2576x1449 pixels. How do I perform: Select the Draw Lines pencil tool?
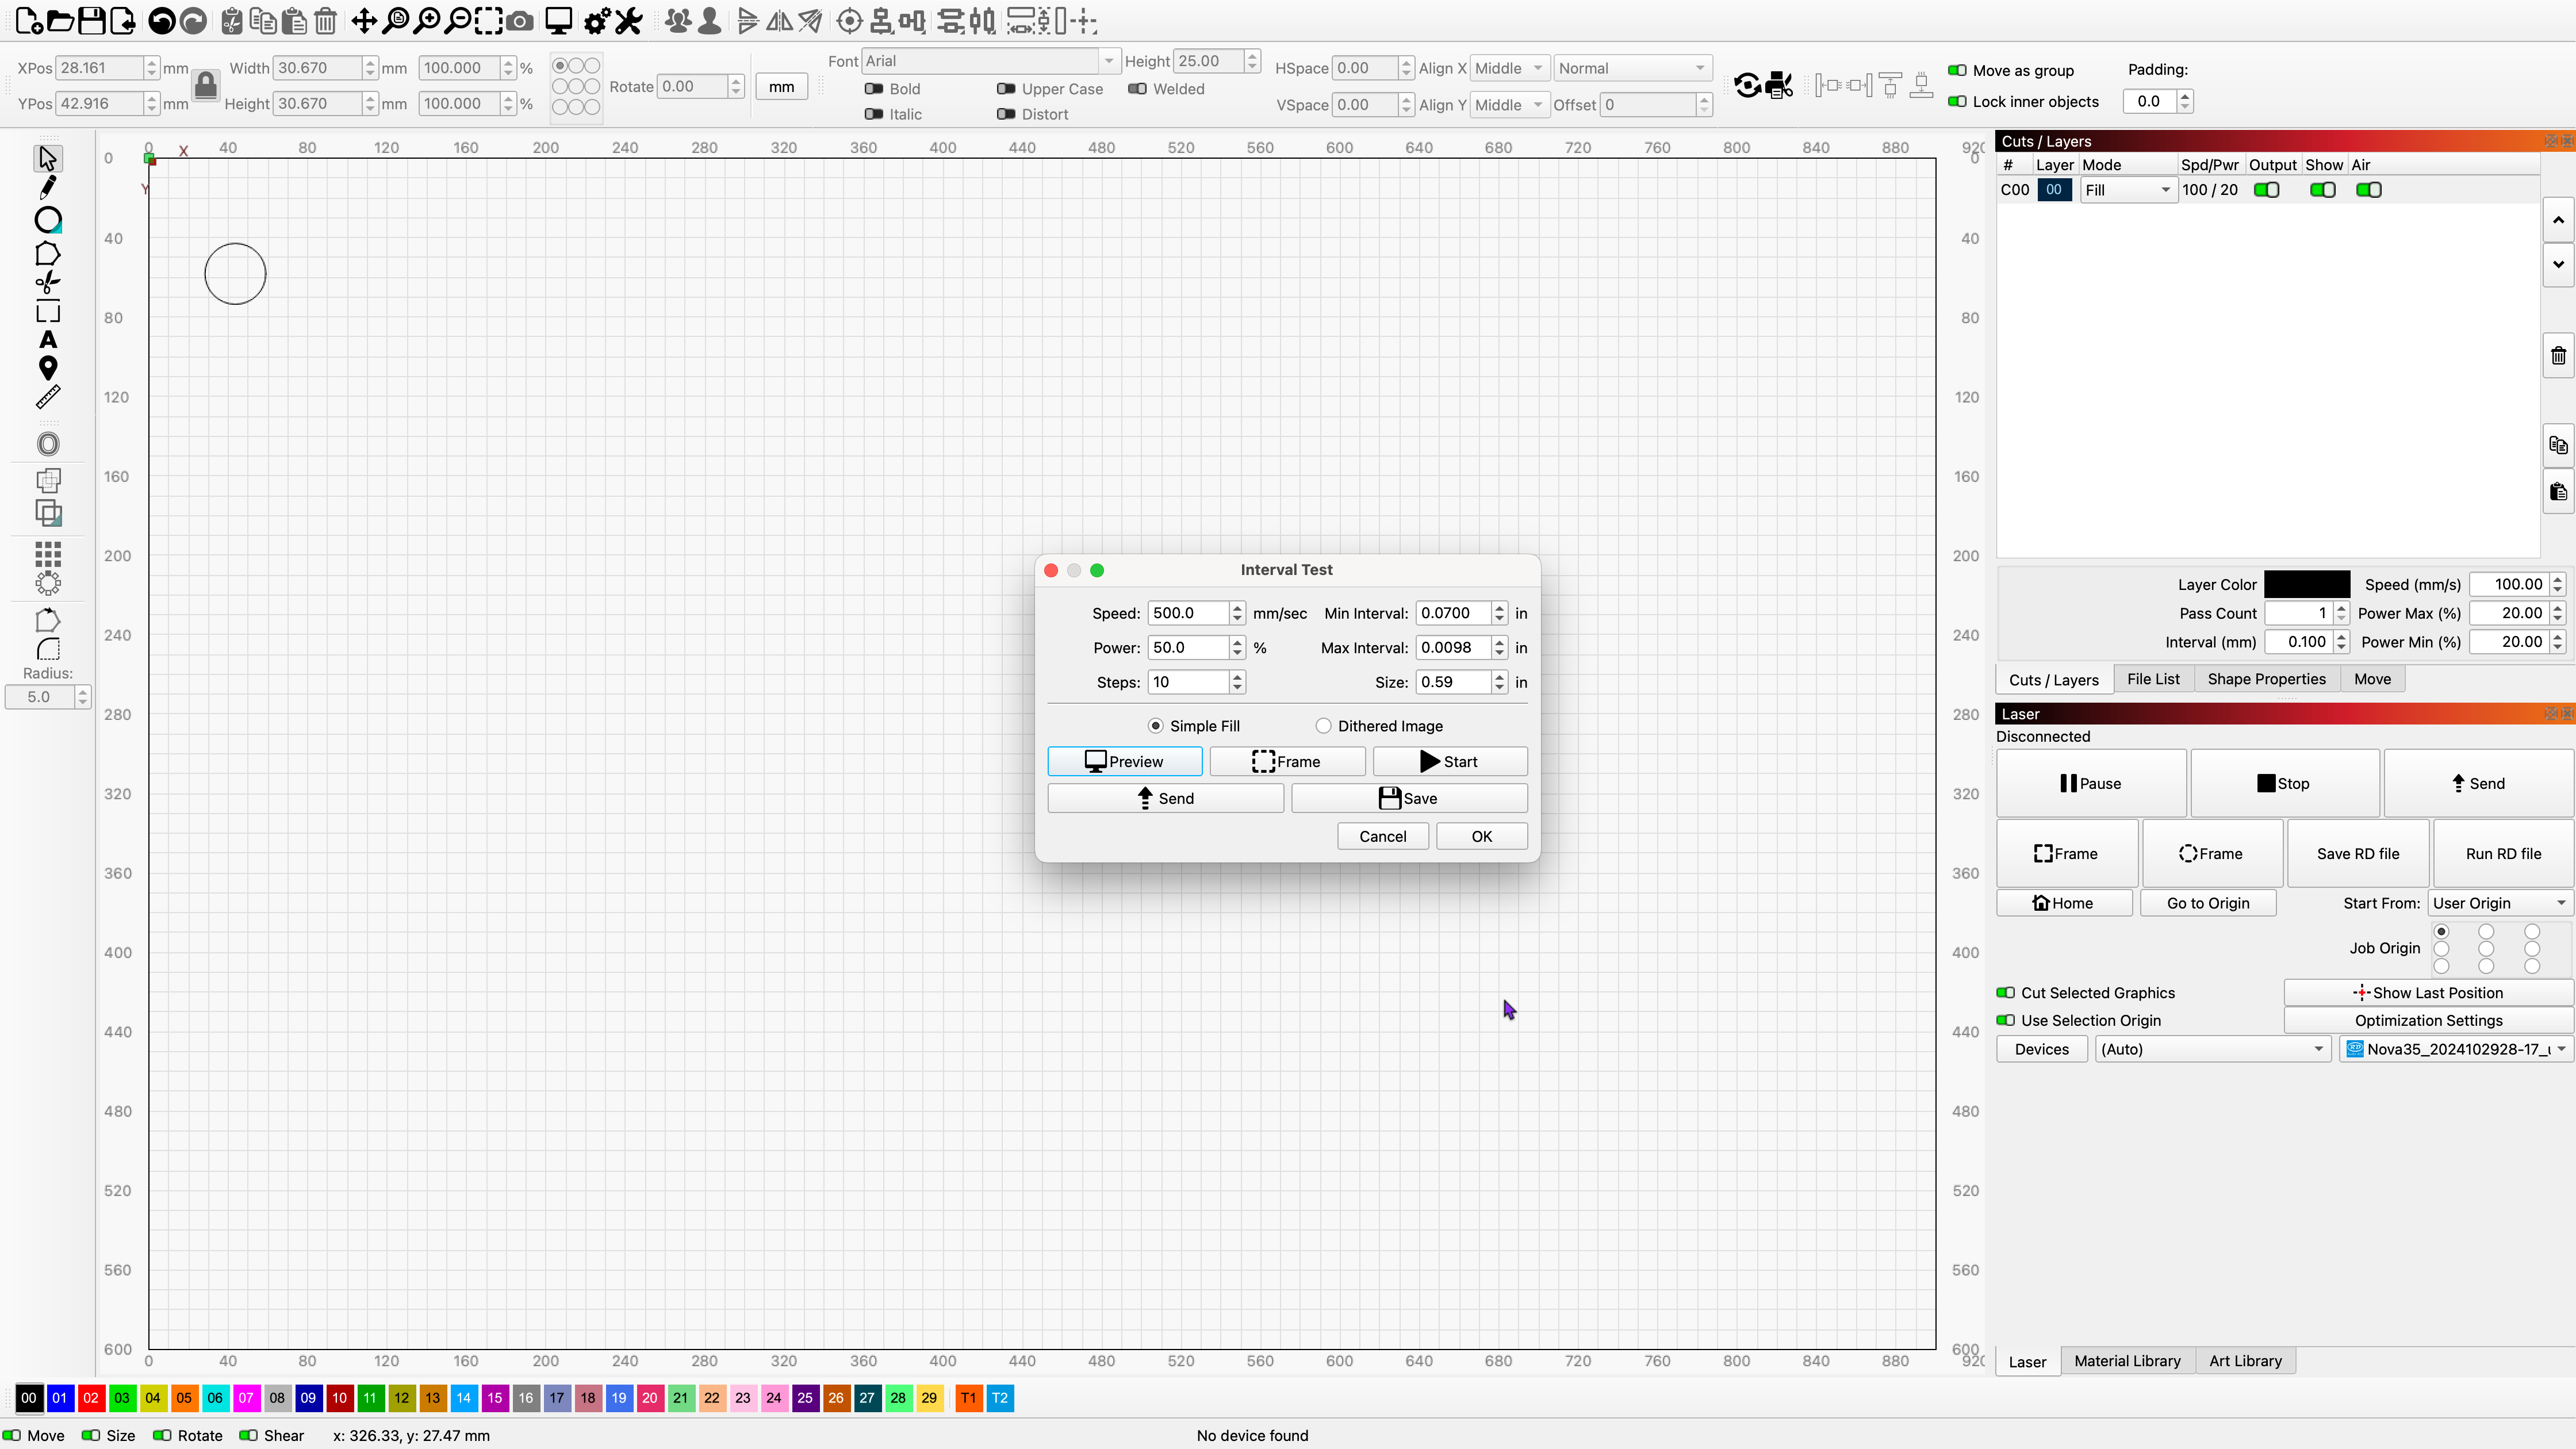point(47,188)
